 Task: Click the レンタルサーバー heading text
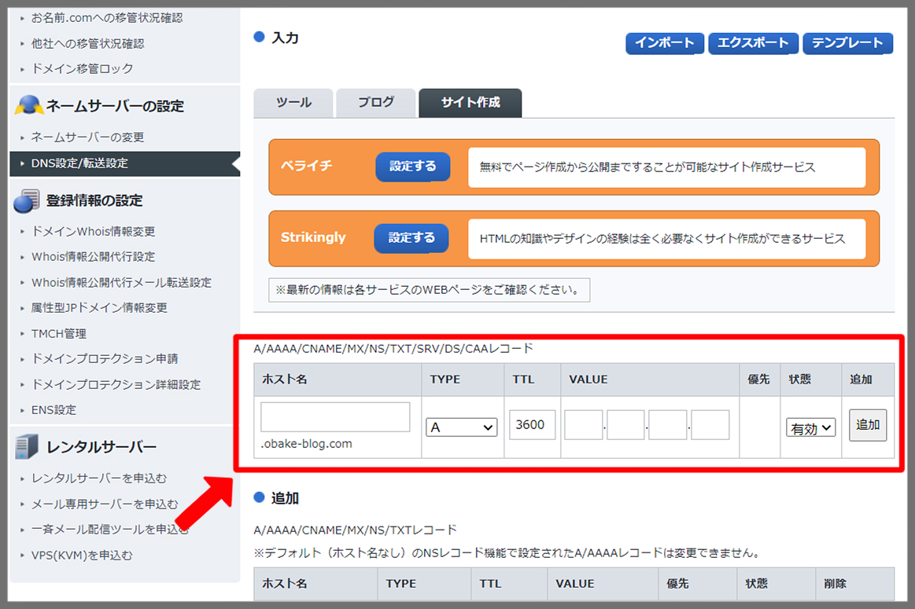(101, 447)
